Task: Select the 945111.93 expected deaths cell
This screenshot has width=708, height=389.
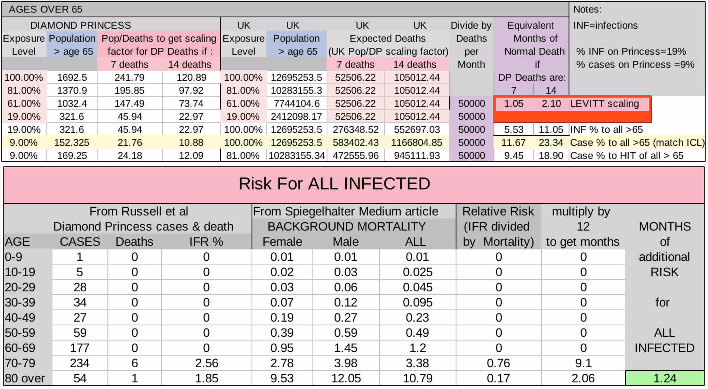Action: 417,155
